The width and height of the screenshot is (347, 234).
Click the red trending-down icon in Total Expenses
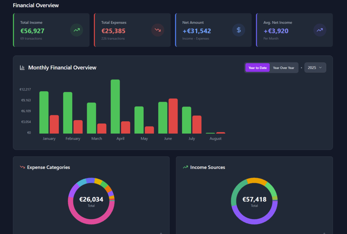158,30
